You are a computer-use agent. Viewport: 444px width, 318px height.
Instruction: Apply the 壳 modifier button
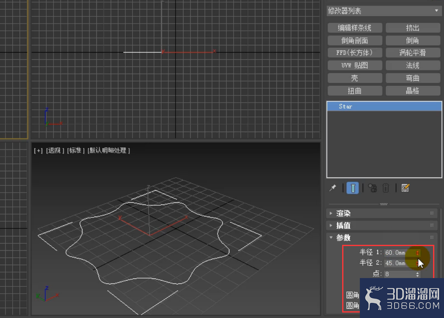coord(354,78)
